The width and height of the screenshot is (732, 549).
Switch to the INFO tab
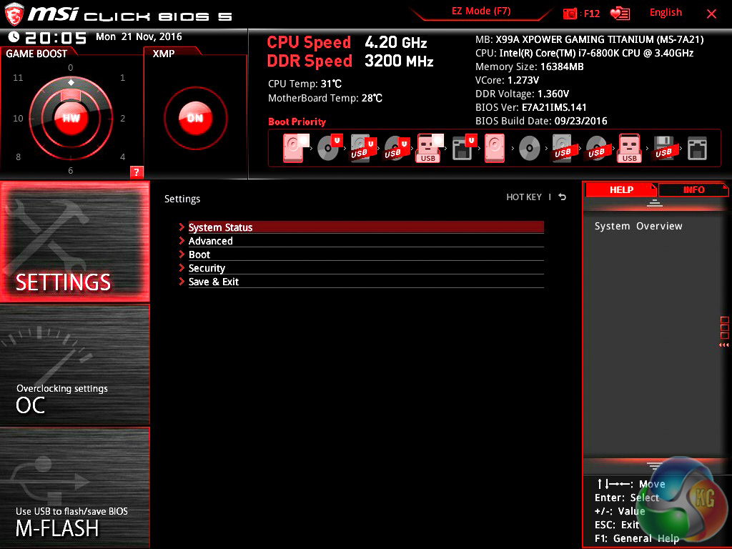pos(693,189)
